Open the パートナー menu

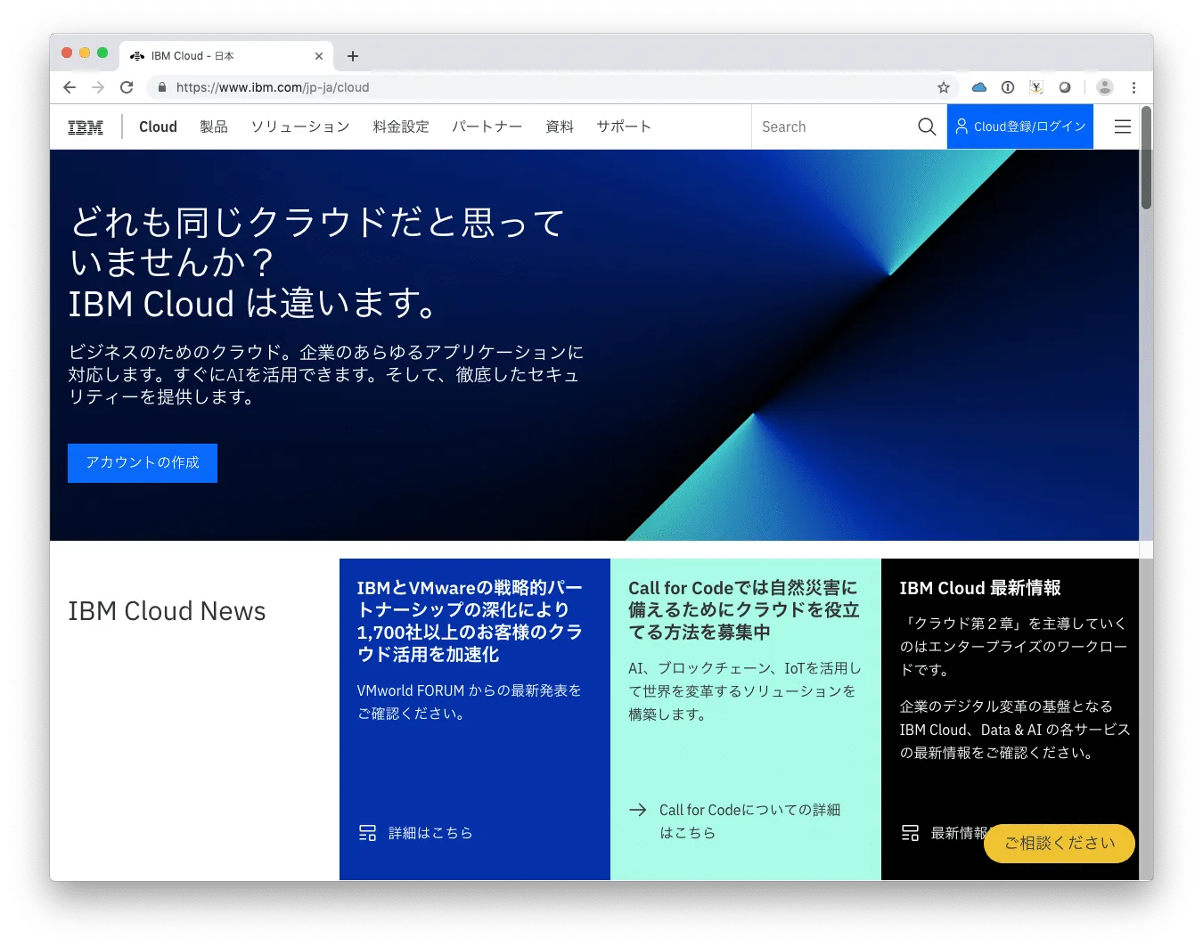[487, 127]
